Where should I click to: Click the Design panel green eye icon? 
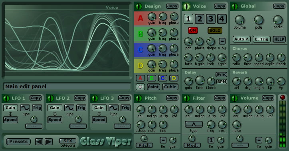(139, 6)
